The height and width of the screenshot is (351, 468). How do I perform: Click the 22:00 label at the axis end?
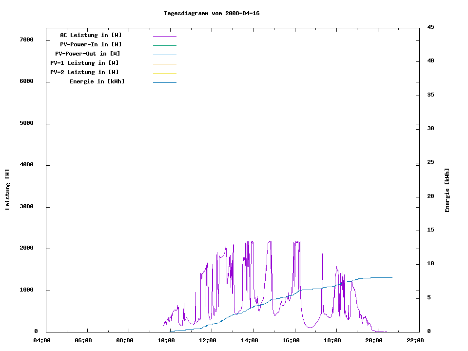coord(415,340)
